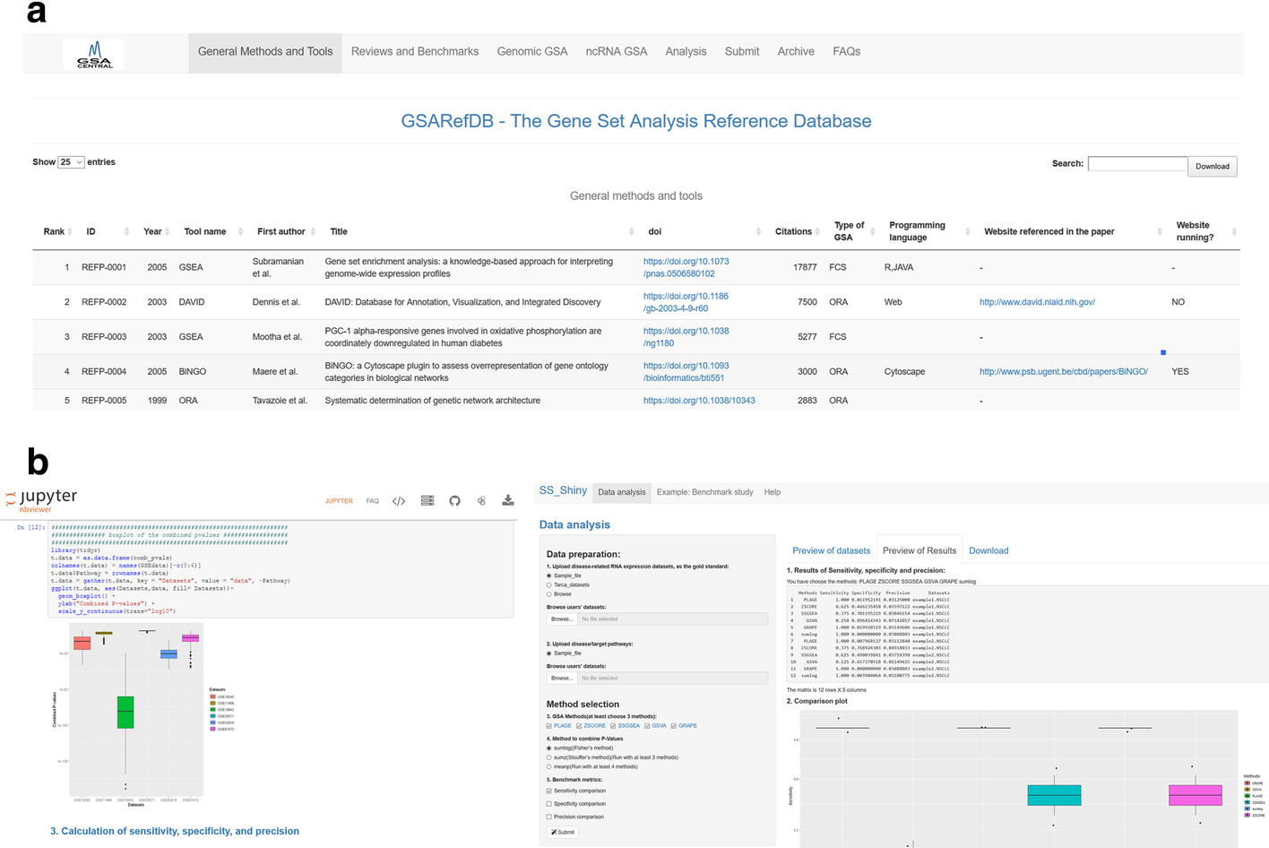Sort by Rank column sort icon
Screen dimensions: 1269x848
tap(69, 231)
